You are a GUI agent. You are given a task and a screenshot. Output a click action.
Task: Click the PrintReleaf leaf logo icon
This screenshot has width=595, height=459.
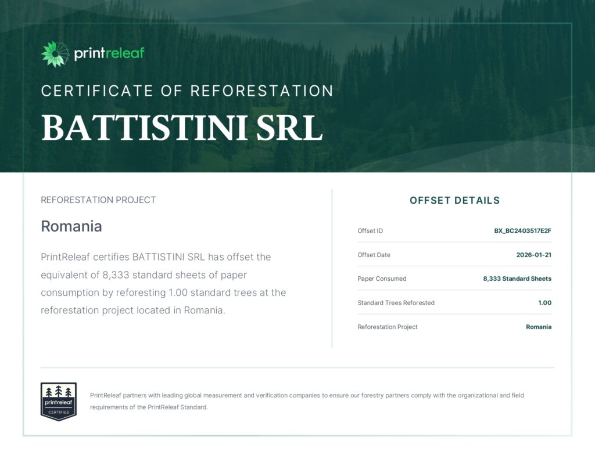(55, 54)
